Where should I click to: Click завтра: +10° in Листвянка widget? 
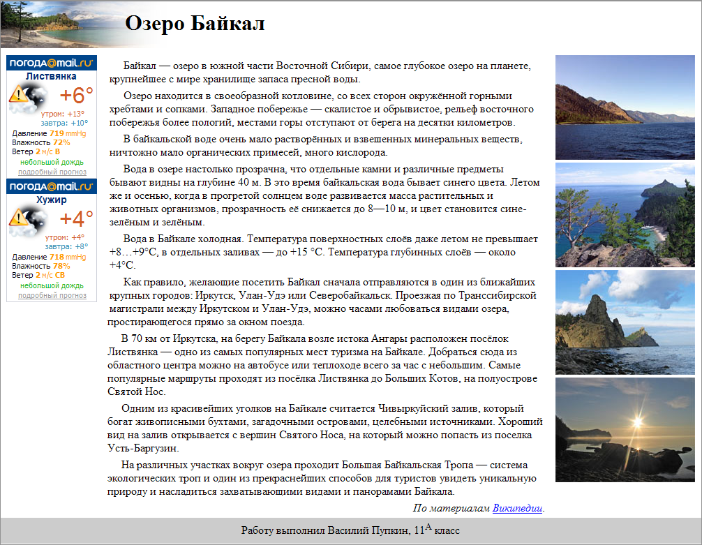point(64,123)
